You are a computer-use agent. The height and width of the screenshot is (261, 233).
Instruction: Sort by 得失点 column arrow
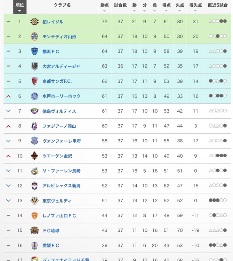195,11
